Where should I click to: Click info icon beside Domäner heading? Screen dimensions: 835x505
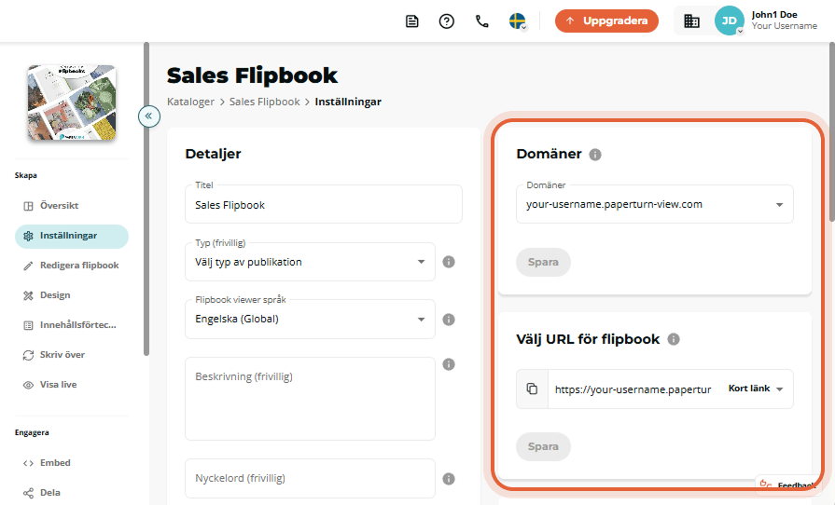pyautogui.click(x=595, y=155)
